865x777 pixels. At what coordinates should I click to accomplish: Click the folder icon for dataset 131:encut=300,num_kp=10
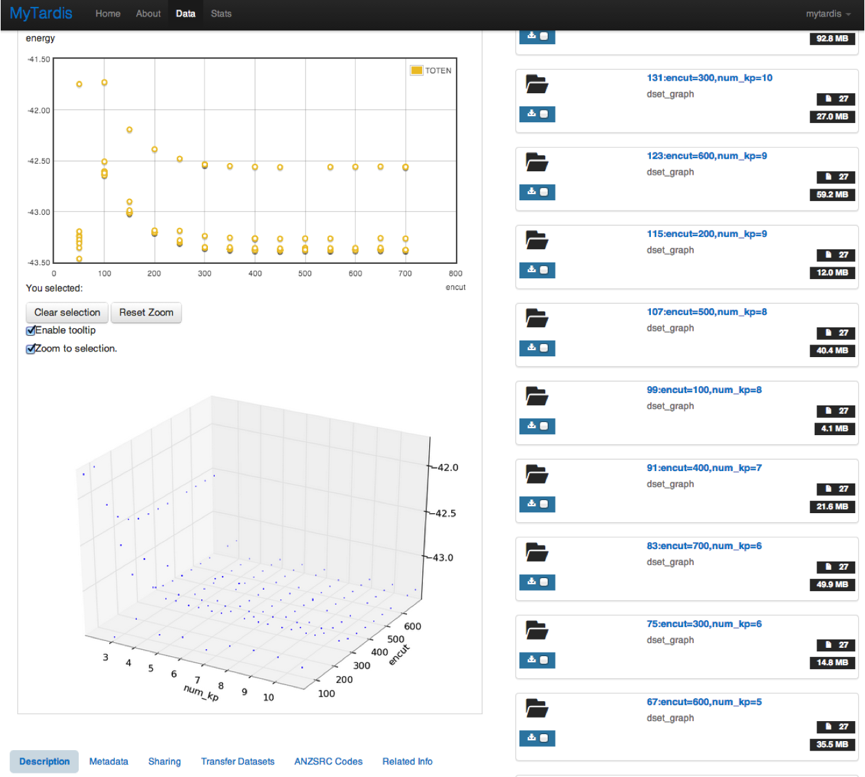coord(537,84)
